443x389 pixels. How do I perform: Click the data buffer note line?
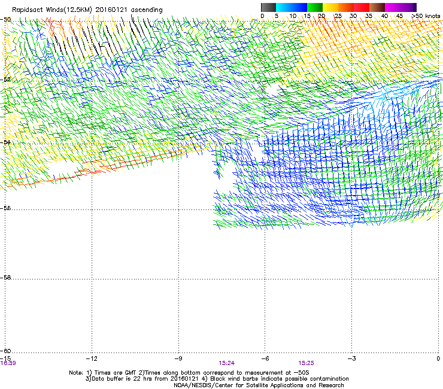pos(217,379)
